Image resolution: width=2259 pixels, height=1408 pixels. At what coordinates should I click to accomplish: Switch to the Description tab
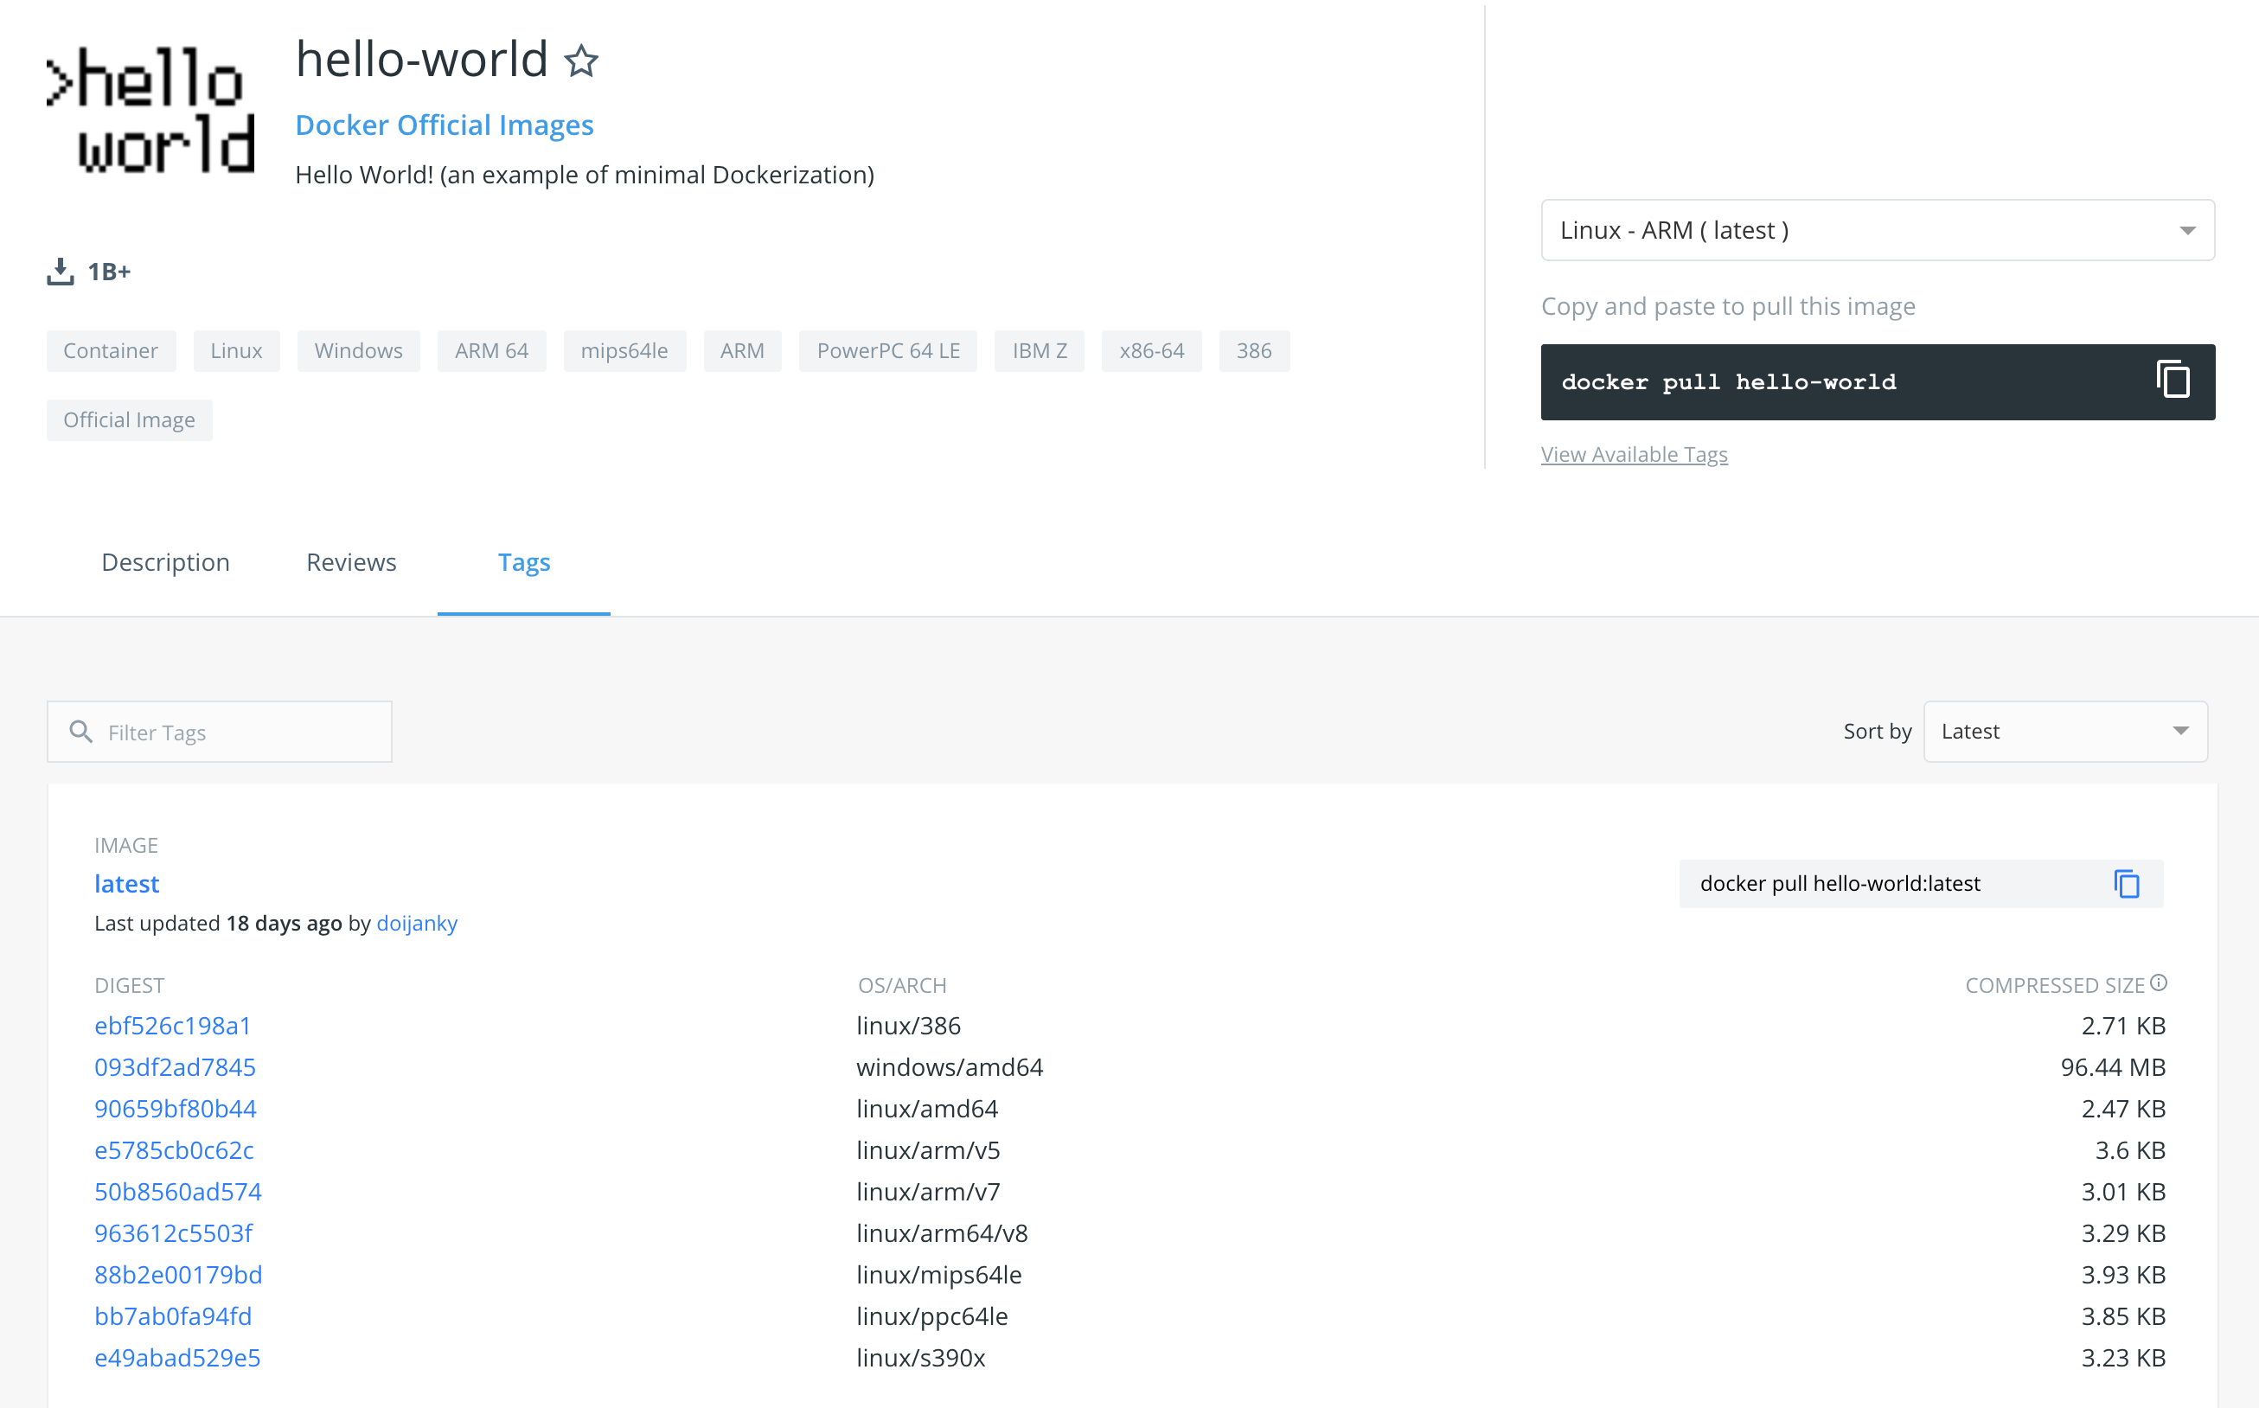coord(166,562)
